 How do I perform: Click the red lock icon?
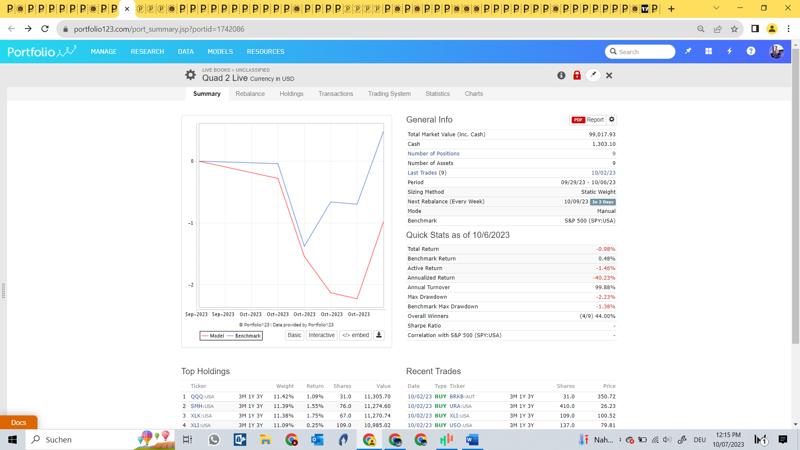tap(577, 75)
